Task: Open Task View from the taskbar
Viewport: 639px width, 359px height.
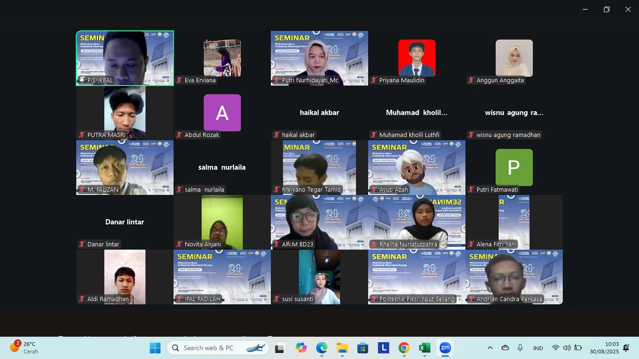Action: (280, 348)
